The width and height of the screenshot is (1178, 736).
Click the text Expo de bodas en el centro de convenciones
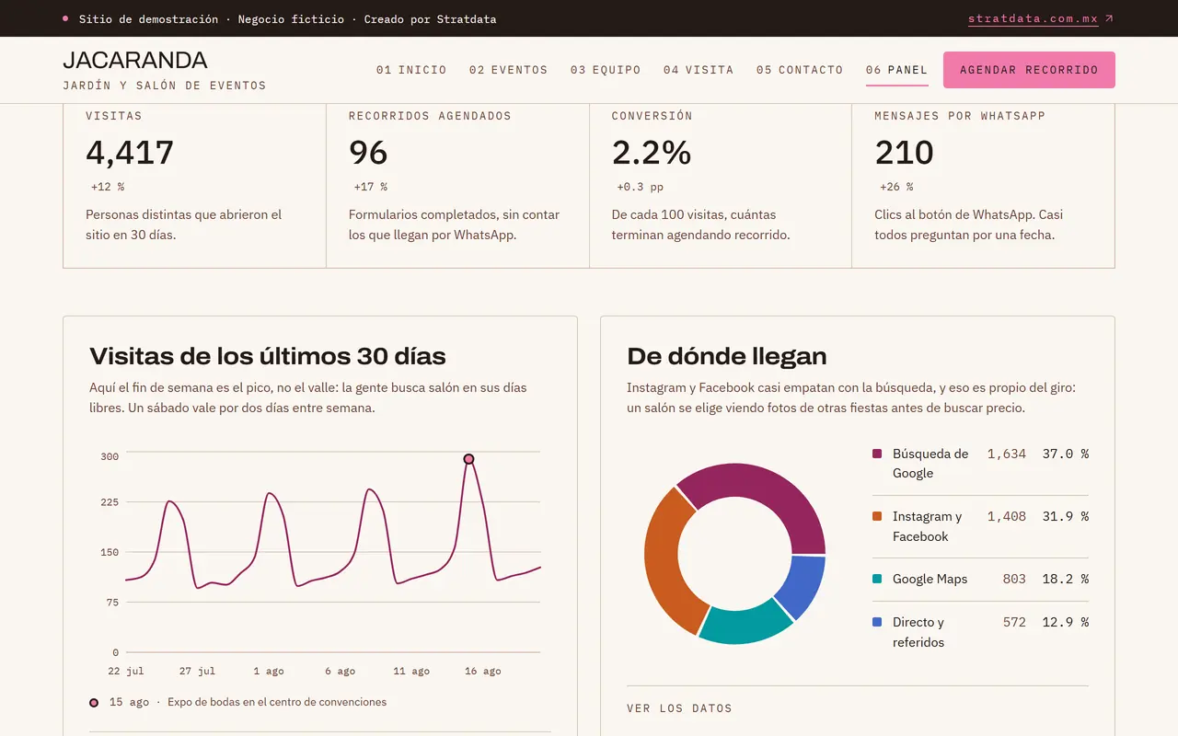277,702
